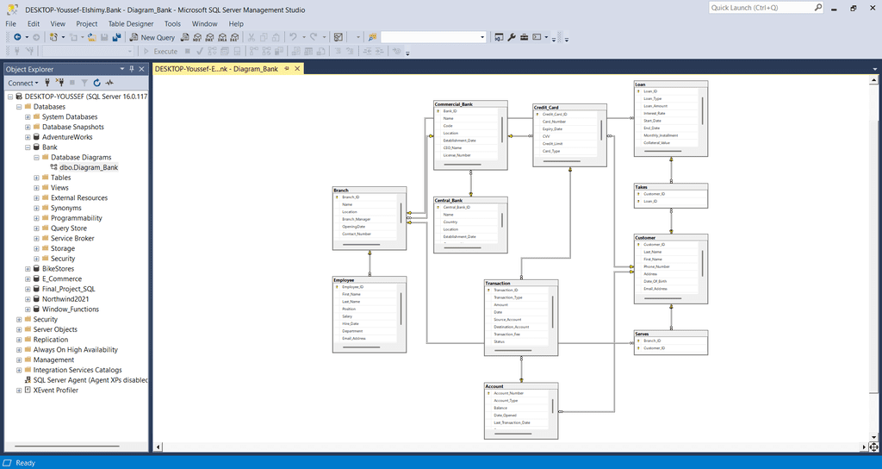Close the Diagram_Bank tab
Viewport: 882px width, 469px height.
pyautogui.click(x=298, y=69)
